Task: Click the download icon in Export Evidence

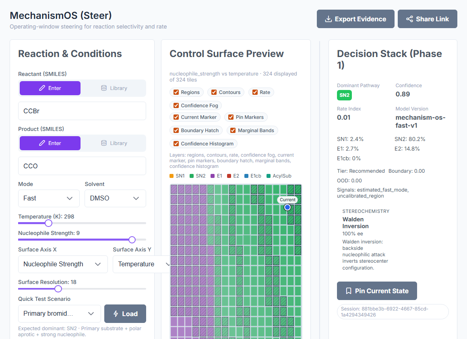Action: point(328,19)
